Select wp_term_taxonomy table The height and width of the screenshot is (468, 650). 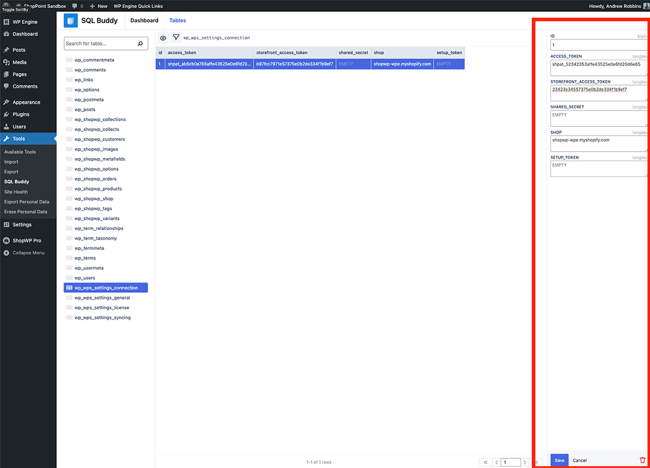pos(95,238)
